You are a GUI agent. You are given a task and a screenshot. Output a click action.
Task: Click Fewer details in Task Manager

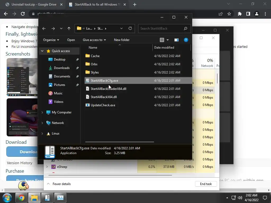click(59, 184)
